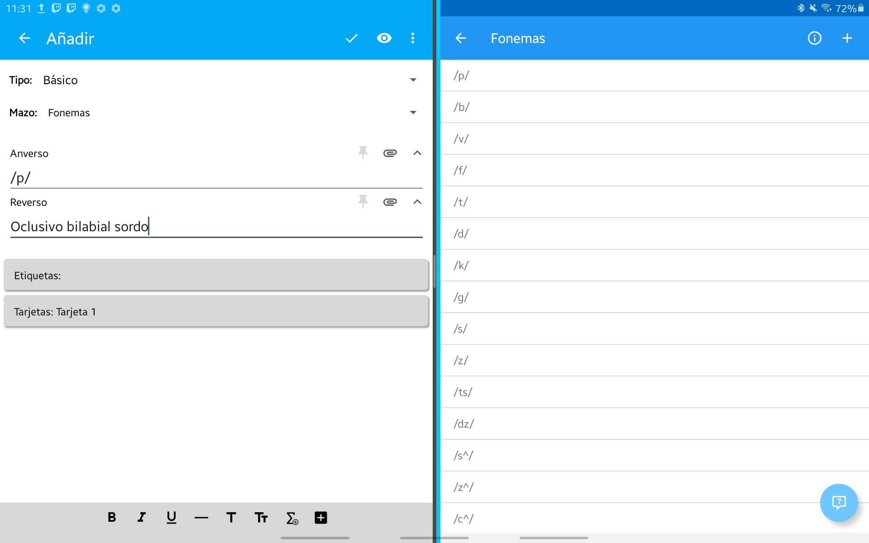
Task: Toggle the sticky pin for Reverso field
Action: pyautogui.click(x=363, y=202)
